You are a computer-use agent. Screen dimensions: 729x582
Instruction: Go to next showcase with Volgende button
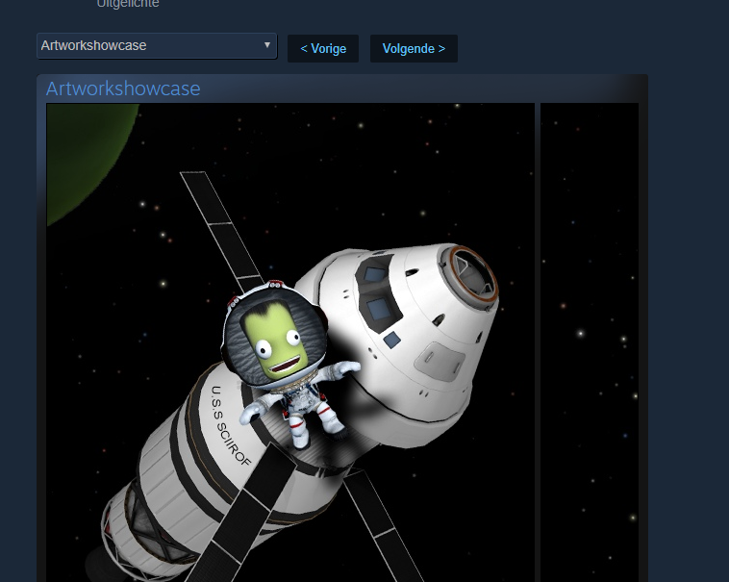pyautogui.click(x=414, y=48)
